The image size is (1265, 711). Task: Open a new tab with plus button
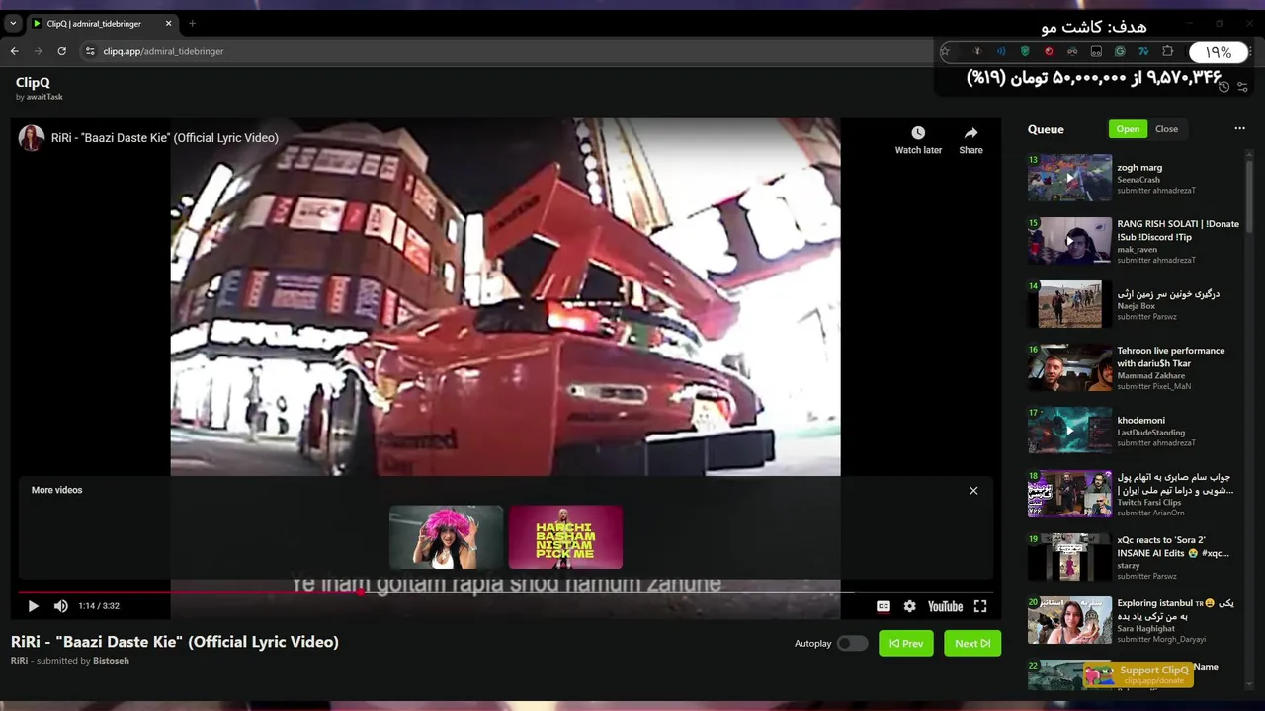pyautogui.click(x=192, y=23)
